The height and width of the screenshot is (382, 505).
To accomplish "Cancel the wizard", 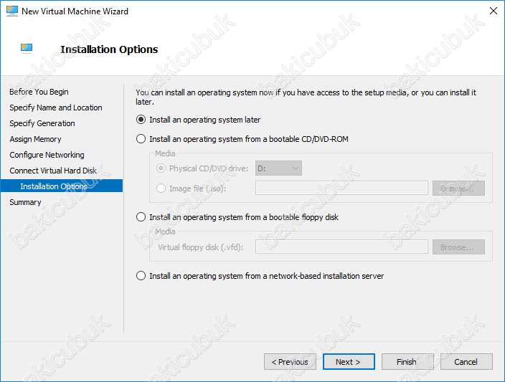I will tap(466, 362).
